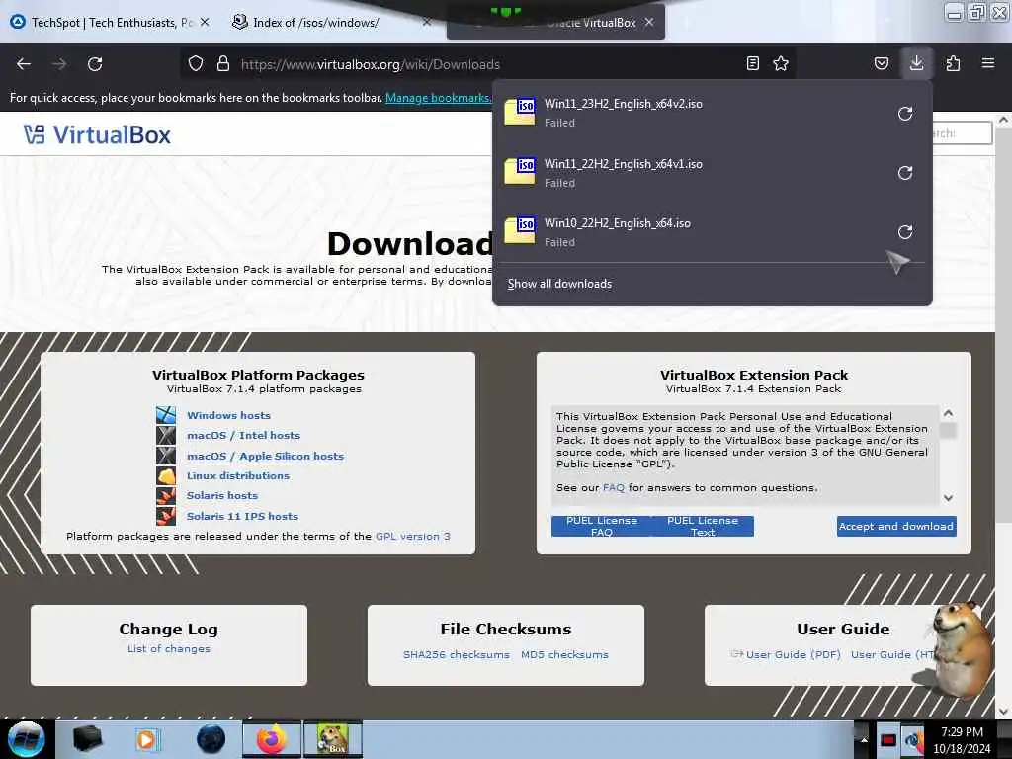
Task: Click the Solaris hosts icon
Action: (x=166, y=496)
